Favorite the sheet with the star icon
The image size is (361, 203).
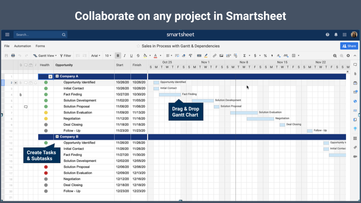[x=138, y=46]
